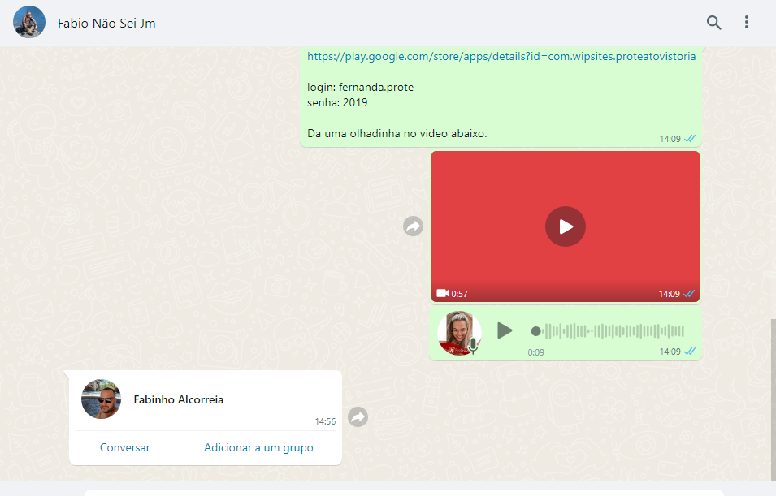Click Fabinho Alcorreia's contact card photo
776x496 pixels.
click(102, 399)
